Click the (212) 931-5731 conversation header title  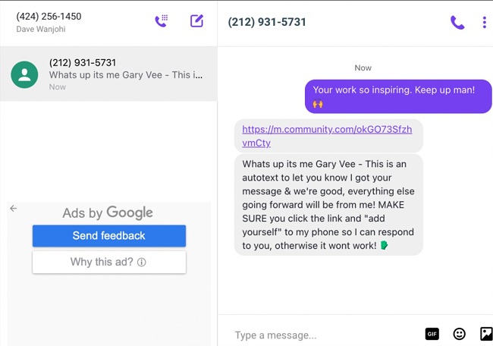267,22
